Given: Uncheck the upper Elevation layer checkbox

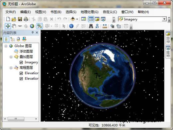Looking at the screenshot, I should click(21, 73).
